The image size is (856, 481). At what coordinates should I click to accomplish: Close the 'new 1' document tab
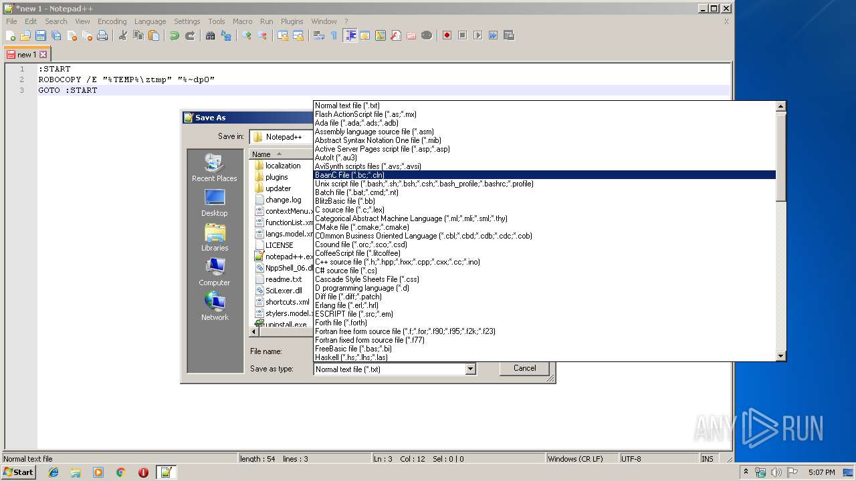43,55
